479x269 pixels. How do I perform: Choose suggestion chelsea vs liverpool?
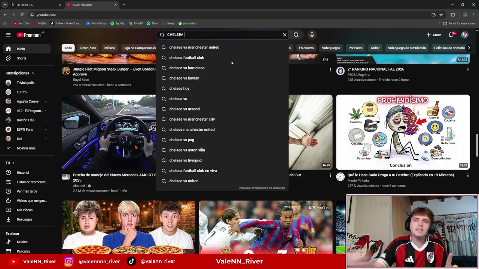coord(222,160)
